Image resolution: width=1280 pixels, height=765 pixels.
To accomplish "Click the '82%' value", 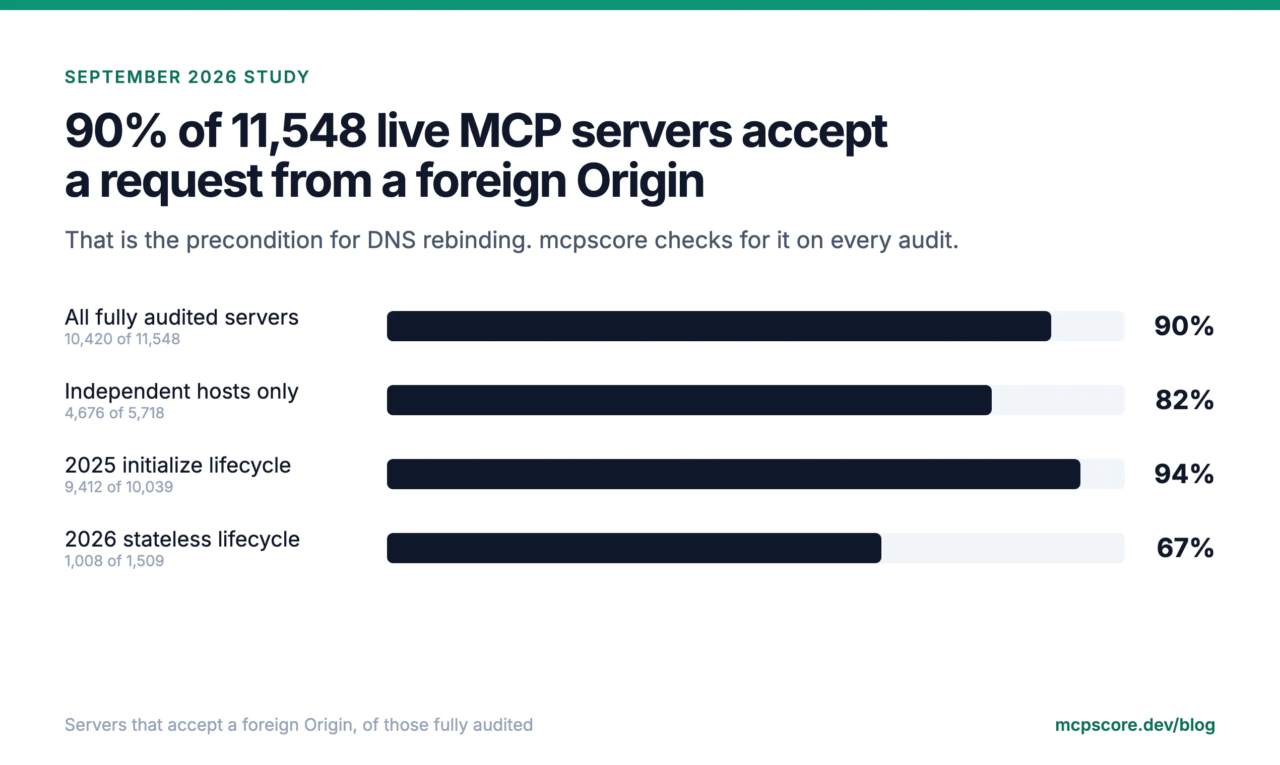I will tap(1185, 400).
